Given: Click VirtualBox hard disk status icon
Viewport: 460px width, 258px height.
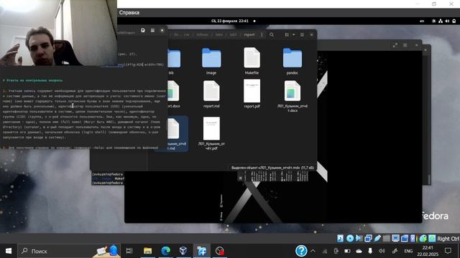Looking at the screenshot, I should (340, 239).
